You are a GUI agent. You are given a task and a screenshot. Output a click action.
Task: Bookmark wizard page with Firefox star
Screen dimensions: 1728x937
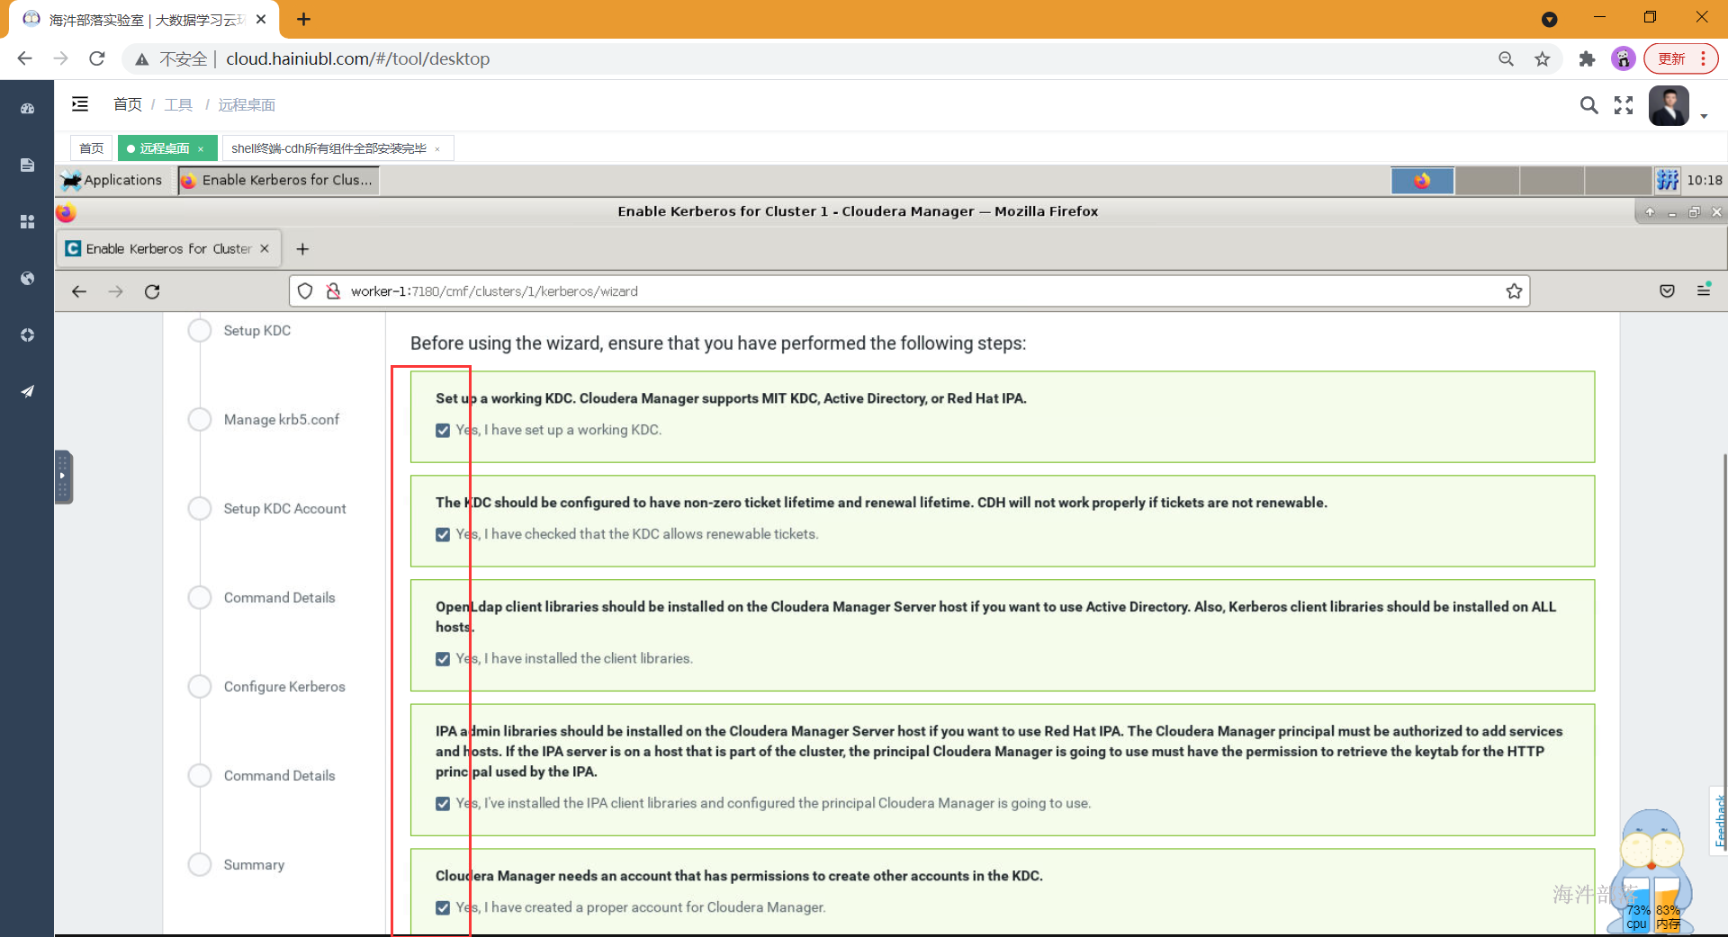pos(1514,291)
